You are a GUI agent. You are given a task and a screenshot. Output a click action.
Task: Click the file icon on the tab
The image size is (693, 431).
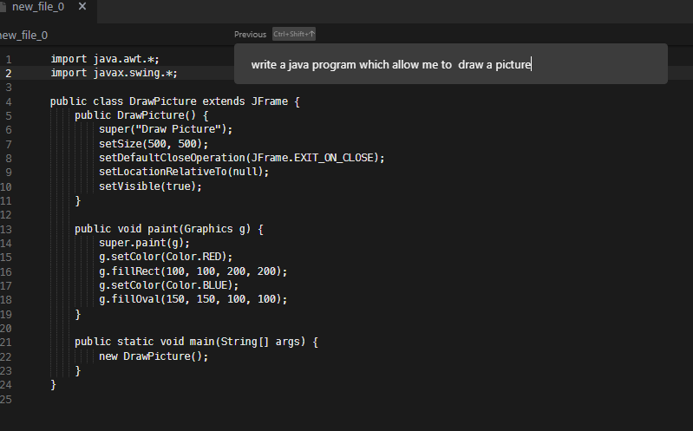click(x=3, y=7)
